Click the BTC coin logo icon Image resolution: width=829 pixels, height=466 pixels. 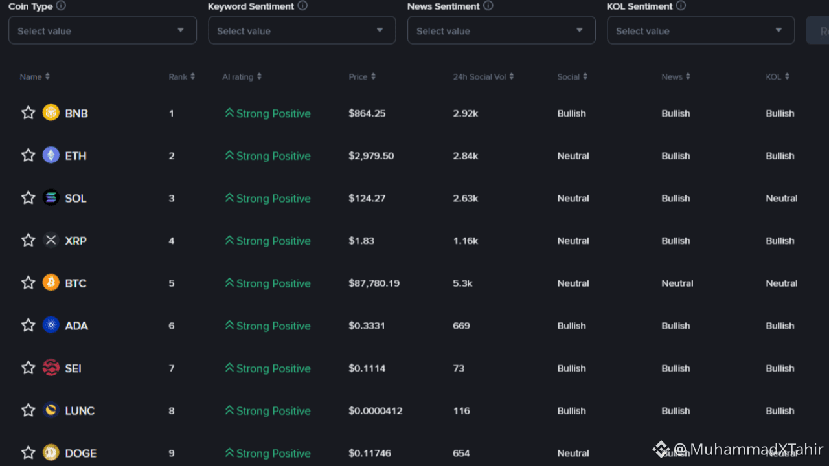(x=51, y=283)
